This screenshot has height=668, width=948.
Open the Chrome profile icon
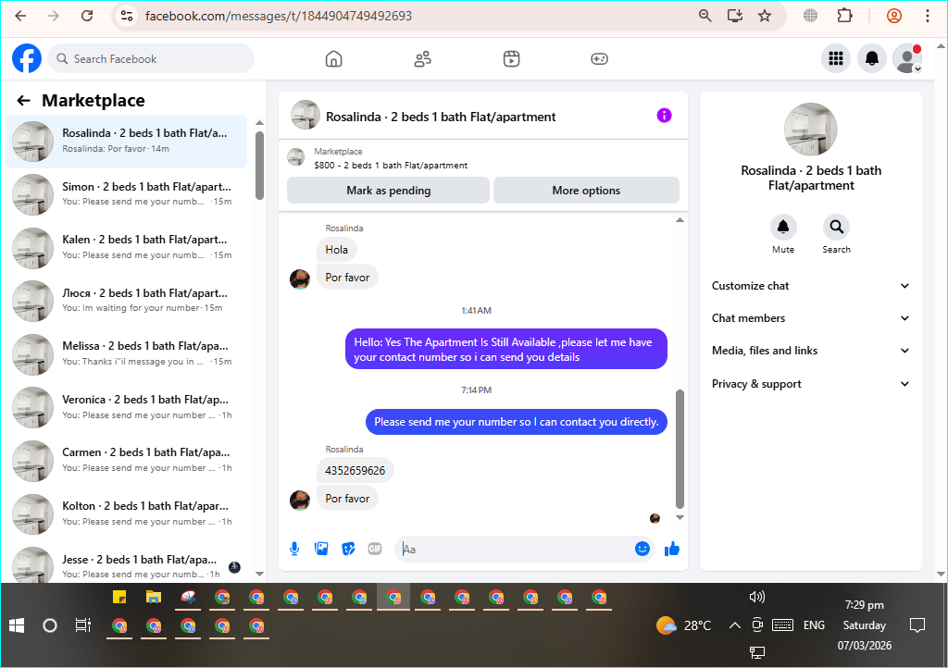coord(894,16)
